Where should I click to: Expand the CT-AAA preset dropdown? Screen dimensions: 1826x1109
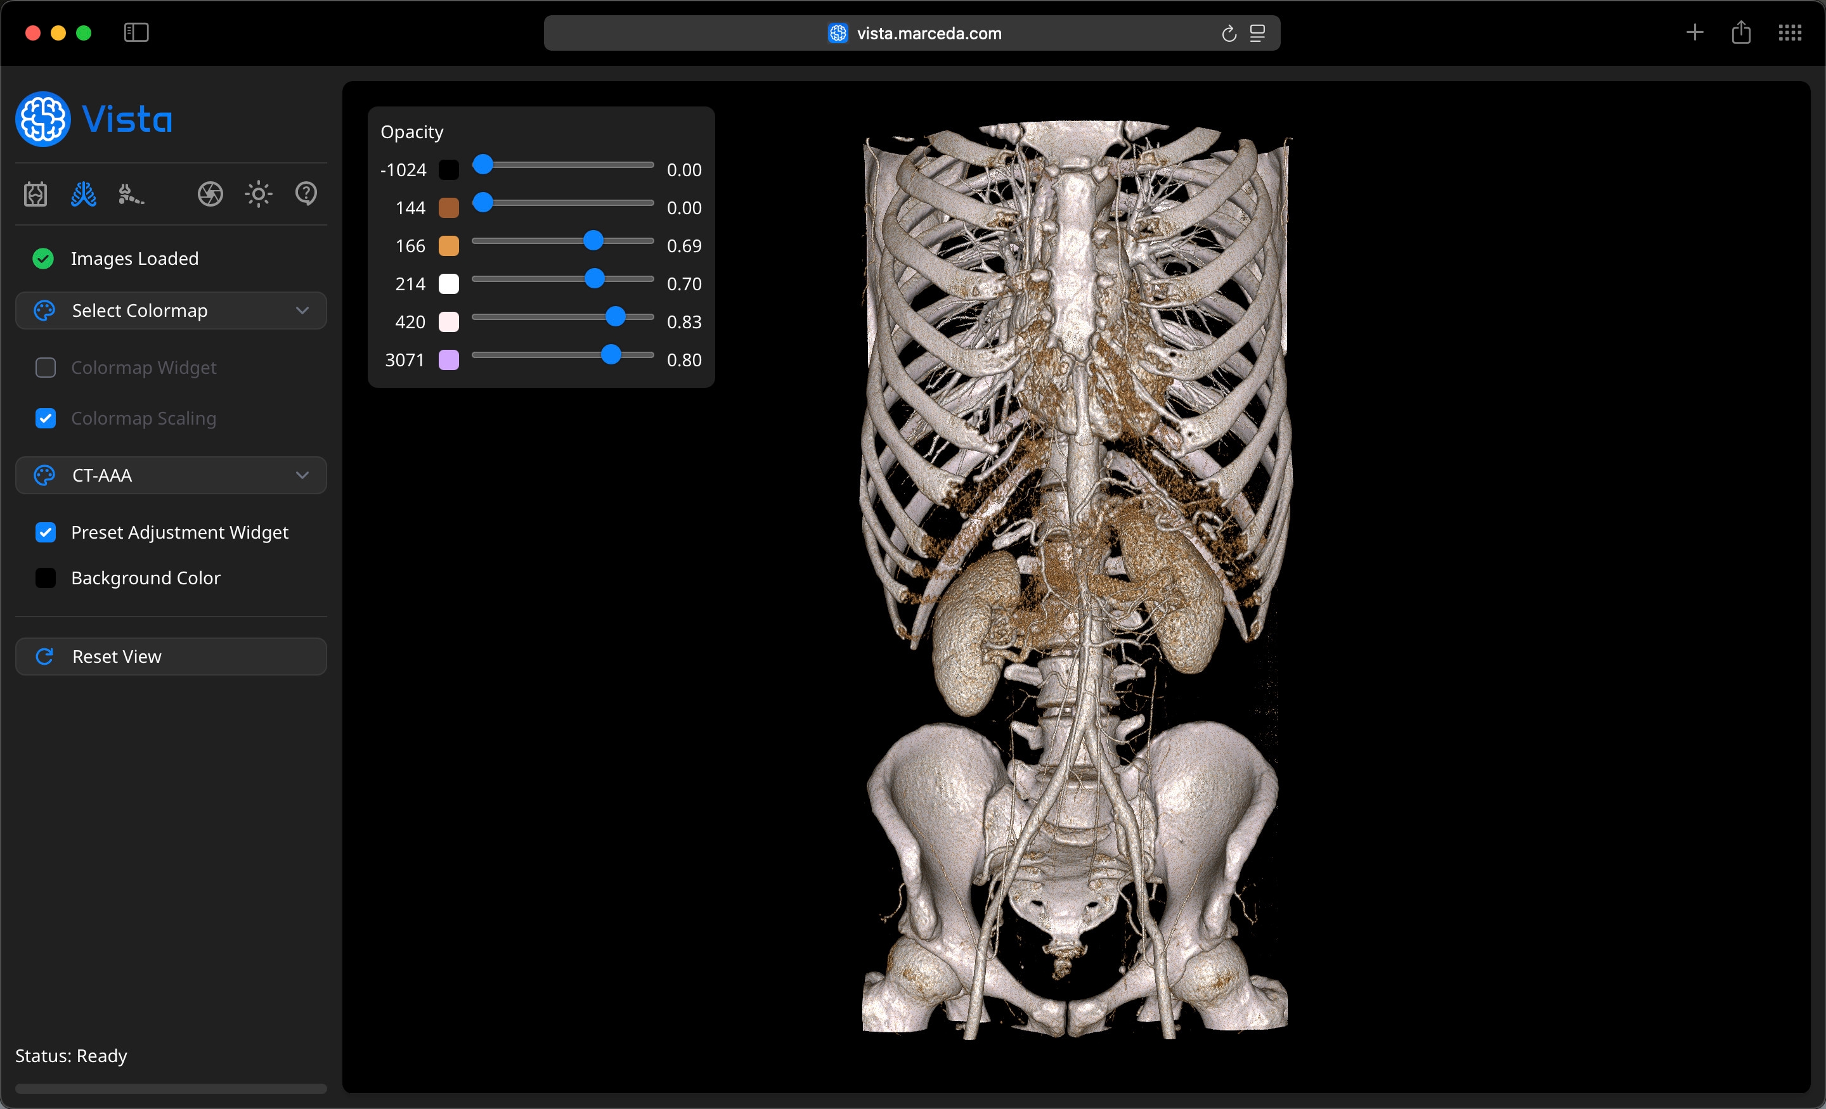tap(171, 476)
